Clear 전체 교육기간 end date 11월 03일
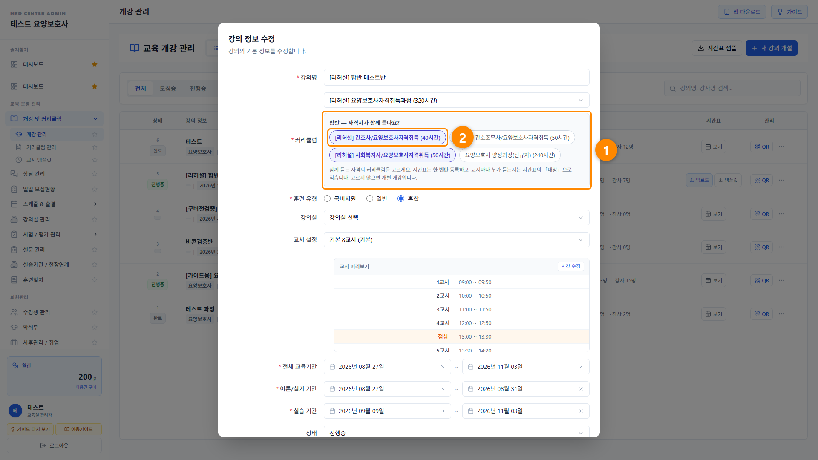The width and height of the screenshot is (818, 460). [581, 367]
